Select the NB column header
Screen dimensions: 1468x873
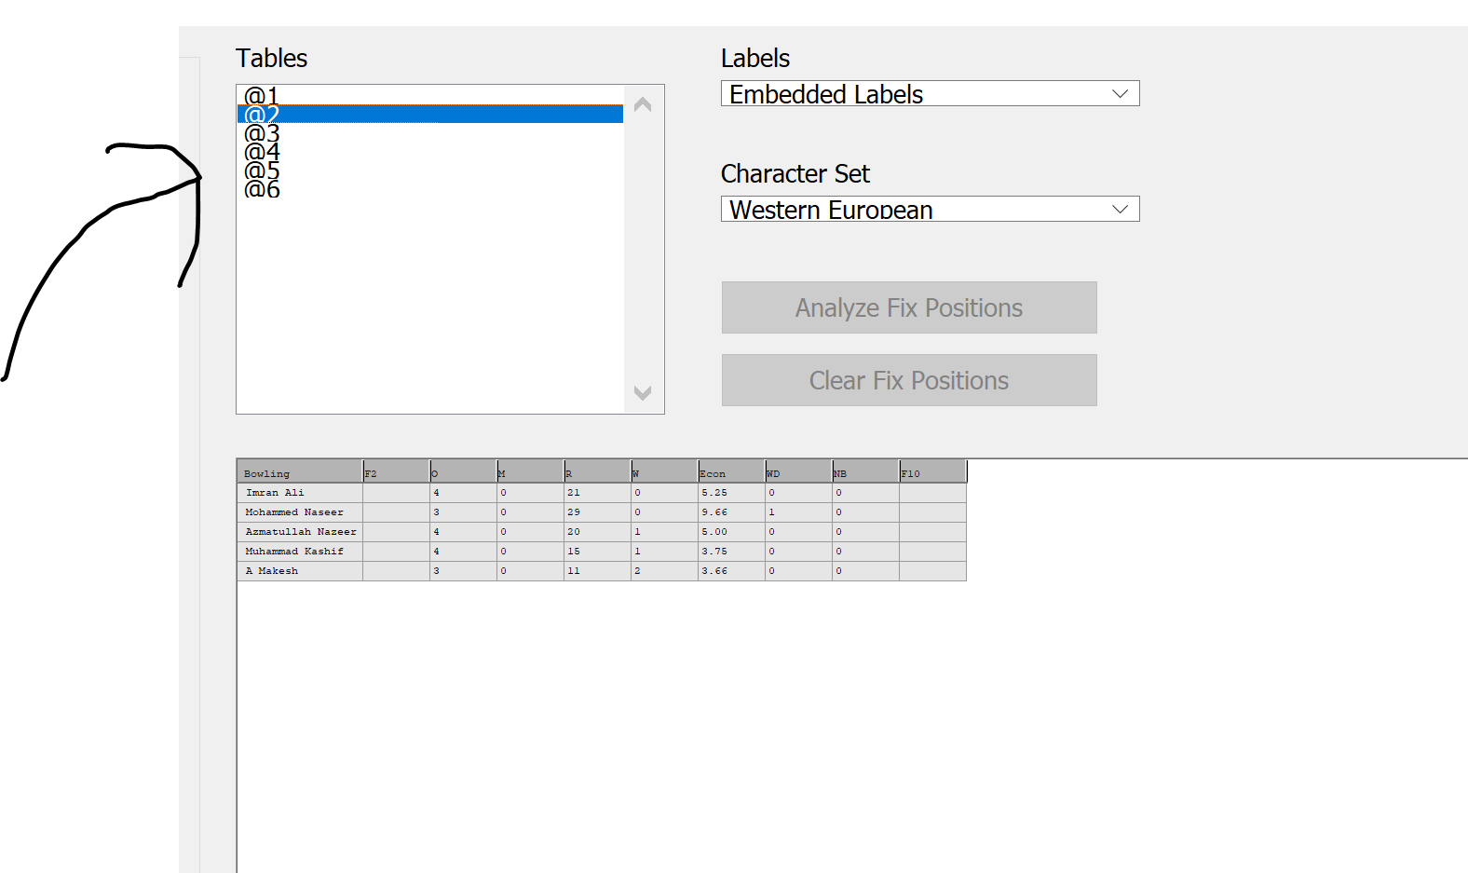(865, 473)
